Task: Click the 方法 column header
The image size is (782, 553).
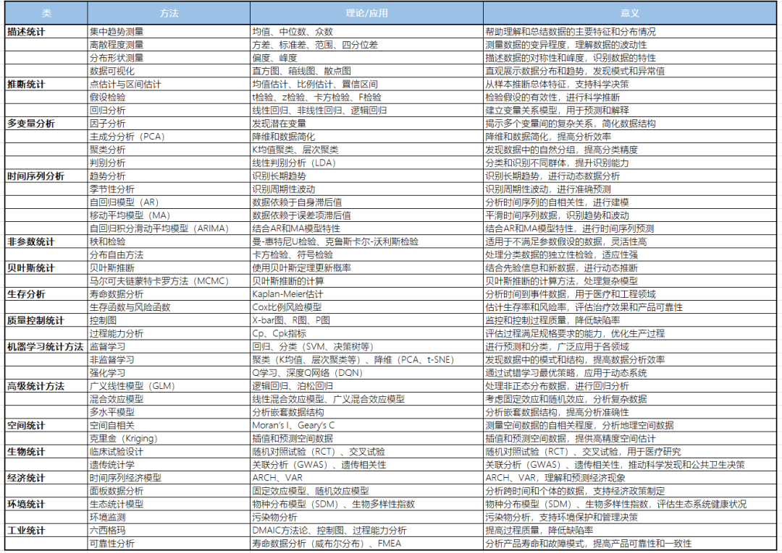Action: [169, 14]
